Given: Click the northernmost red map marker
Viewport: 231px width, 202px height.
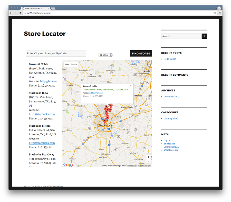Looking at the screenshot, I should (111, 106).
